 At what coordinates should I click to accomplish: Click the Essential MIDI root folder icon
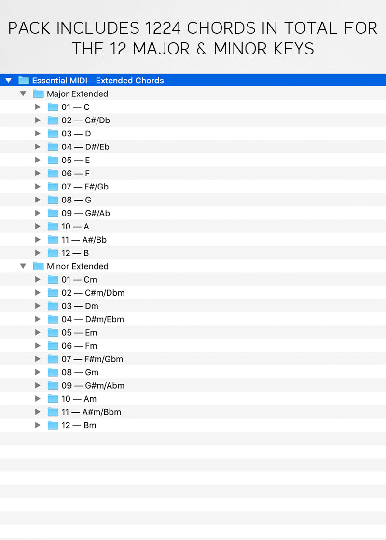pos(24,80)
